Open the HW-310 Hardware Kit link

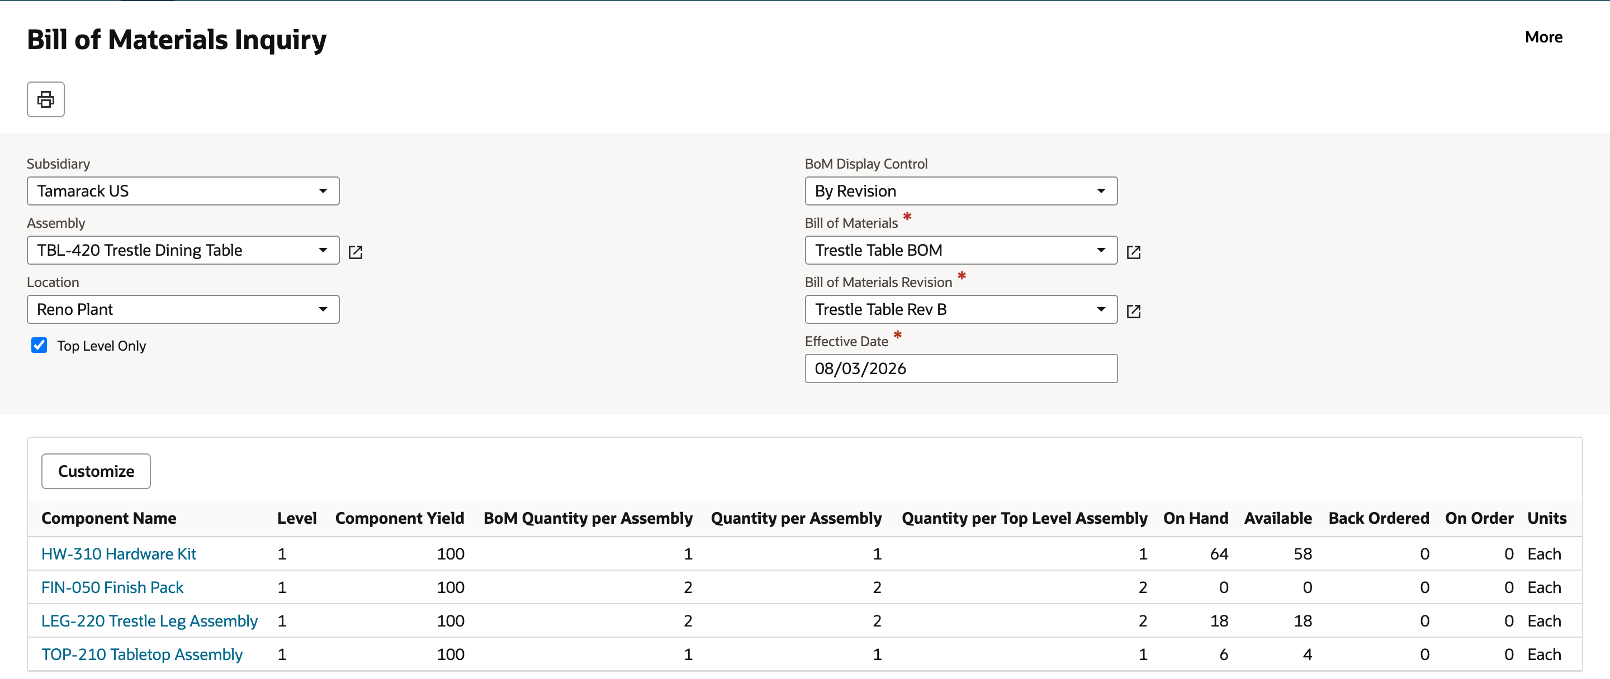(119, 553)
